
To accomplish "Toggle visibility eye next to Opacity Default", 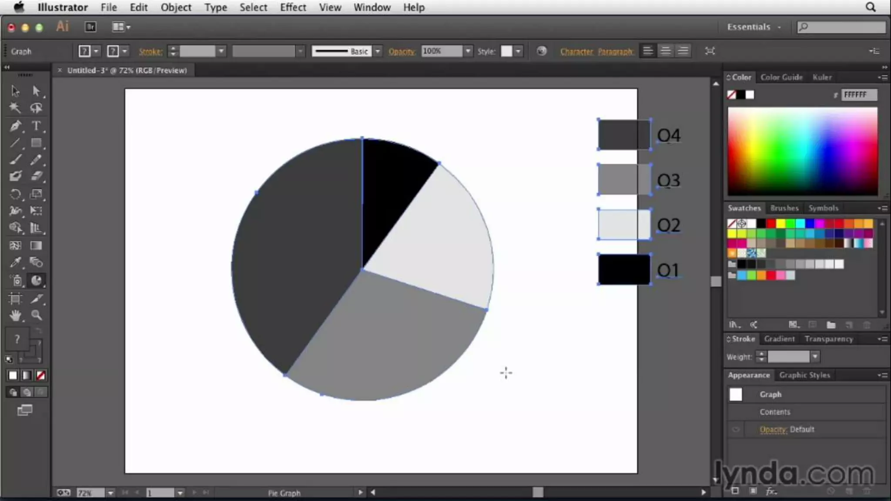I will click(x=736, y=430).
